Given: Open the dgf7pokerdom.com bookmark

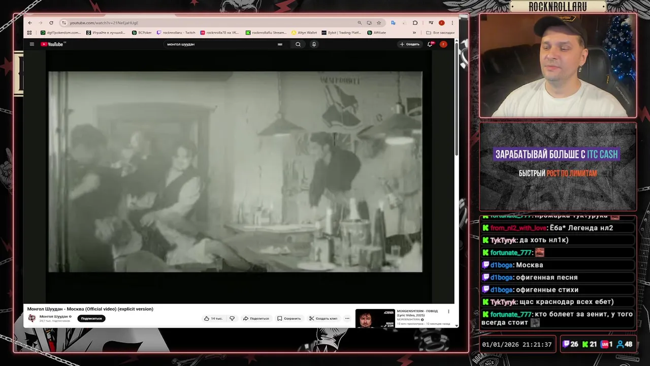Looking at the screenshot, I should pyautogui.click(x=60, y=33).
